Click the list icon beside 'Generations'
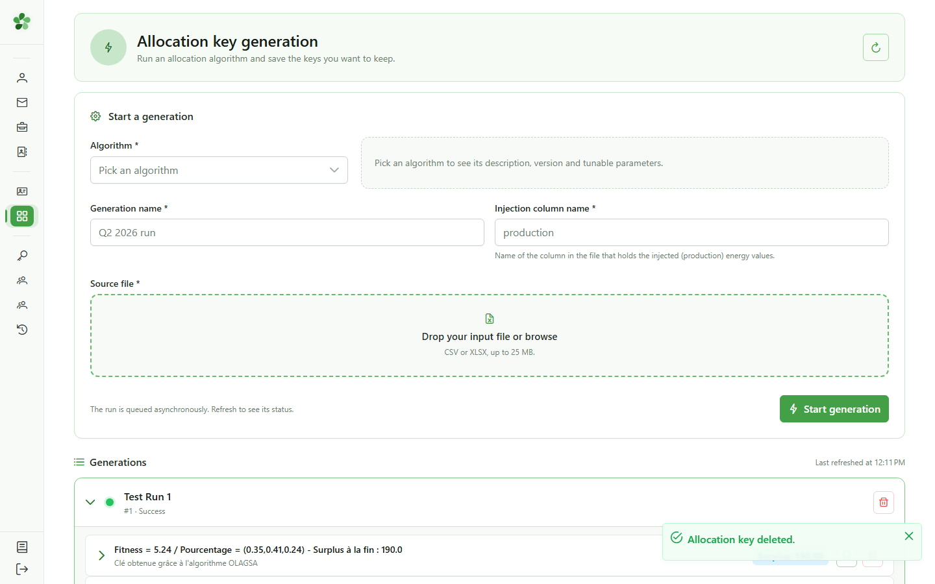The height and width of the screenshot is (584, 935). [x=79, y=462]
